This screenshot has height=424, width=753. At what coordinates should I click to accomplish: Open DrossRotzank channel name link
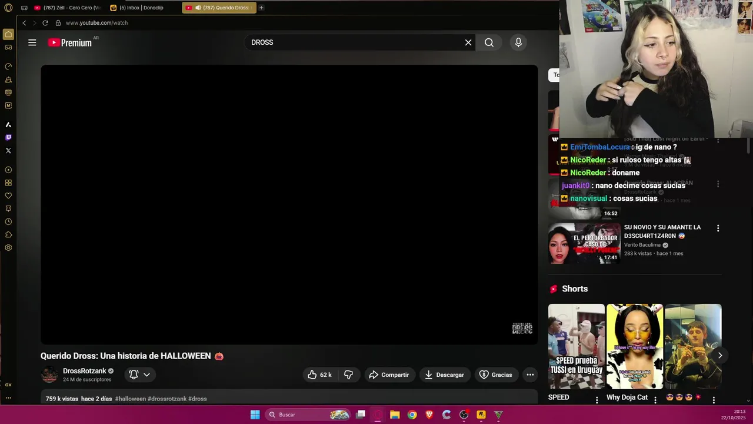click(85, 371)
